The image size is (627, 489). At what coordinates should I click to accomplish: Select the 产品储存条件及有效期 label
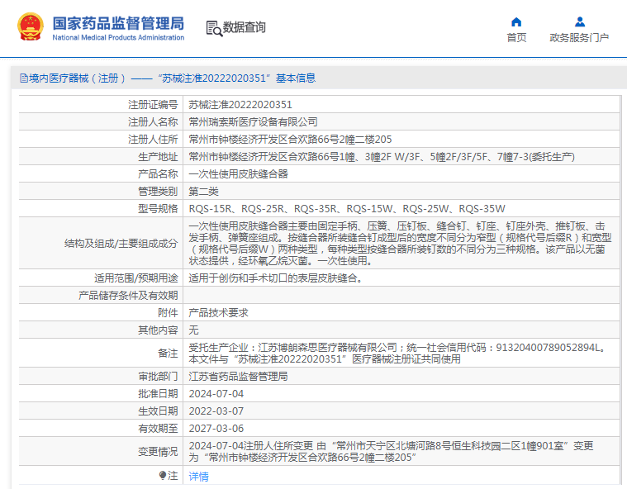pos(128,296)
